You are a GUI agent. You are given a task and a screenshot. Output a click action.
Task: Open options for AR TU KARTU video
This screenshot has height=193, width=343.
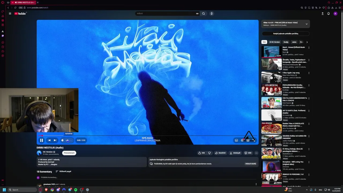(309, 111)
